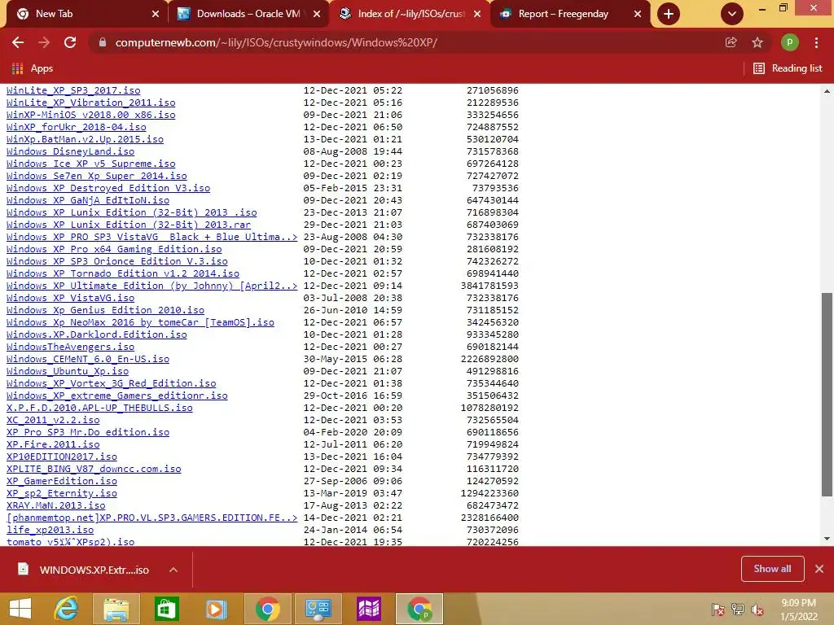Open XP_GamerEdition.iso link
The width and height of the screenshot is (834, 625).
tap(62, 481)
